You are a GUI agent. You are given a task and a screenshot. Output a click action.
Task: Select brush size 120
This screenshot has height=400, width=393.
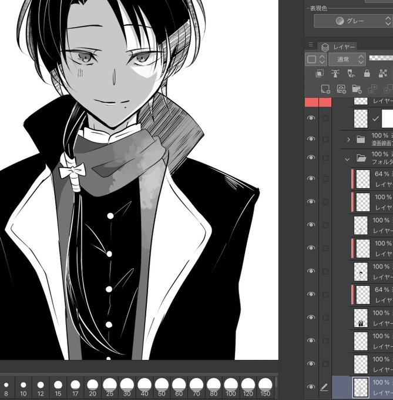pyautogui.click(x=248, y=387)
